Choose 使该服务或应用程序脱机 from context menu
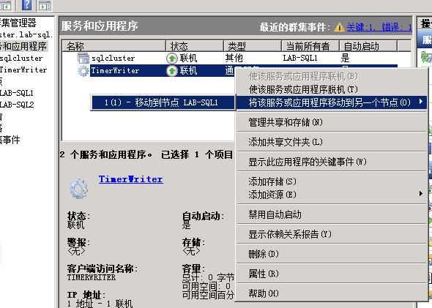 (x=303, y=89)
